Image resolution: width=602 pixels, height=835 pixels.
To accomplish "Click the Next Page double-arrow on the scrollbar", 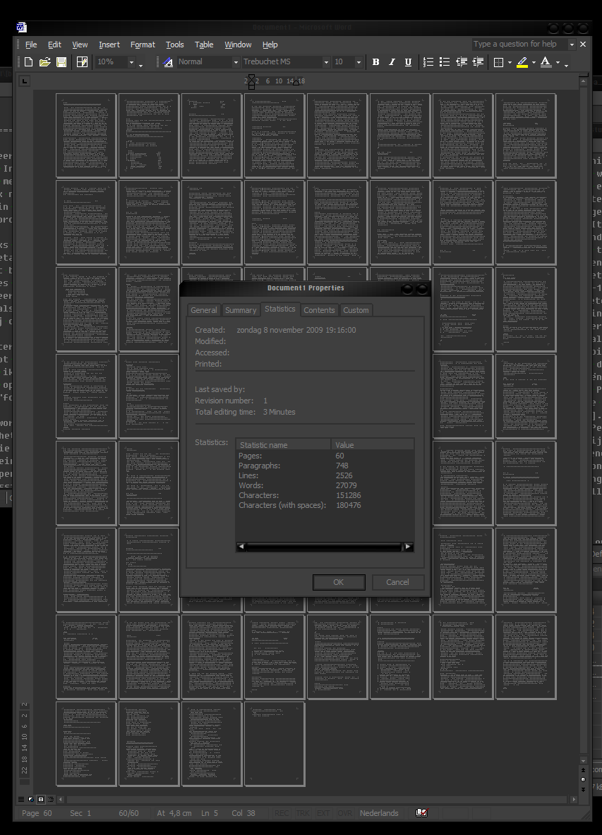I will coord(584,789).
